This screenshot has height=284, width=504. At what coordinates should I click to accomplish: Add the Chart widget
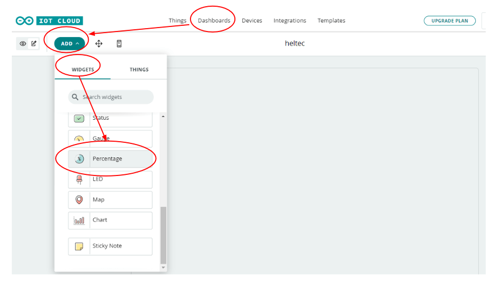(110, 220)
